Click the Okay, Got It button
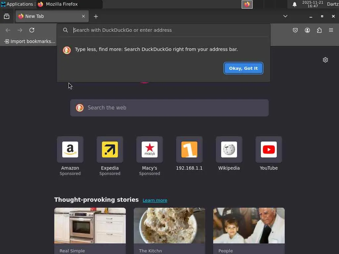 tap(243, 68)
